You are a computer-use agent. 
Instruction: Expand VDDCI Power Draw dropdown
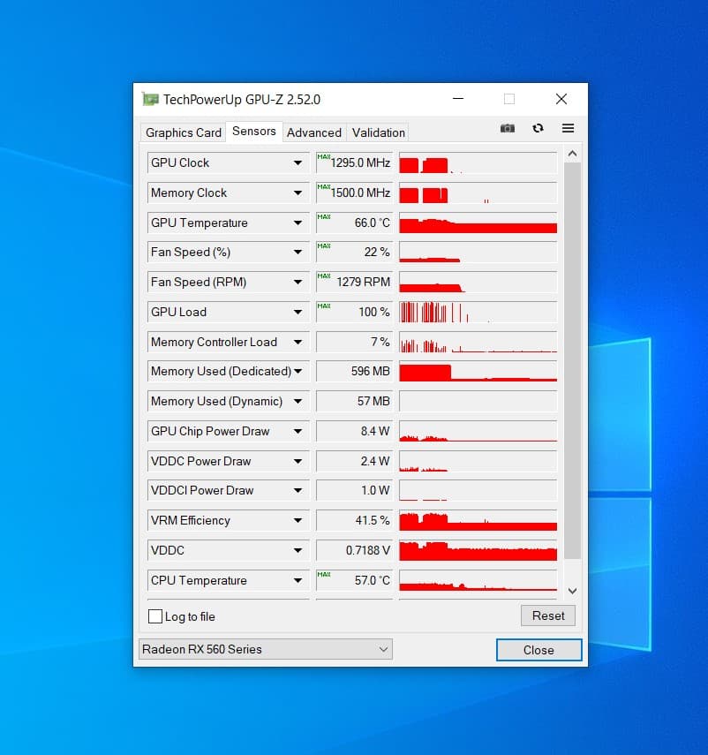click(298, 490)
